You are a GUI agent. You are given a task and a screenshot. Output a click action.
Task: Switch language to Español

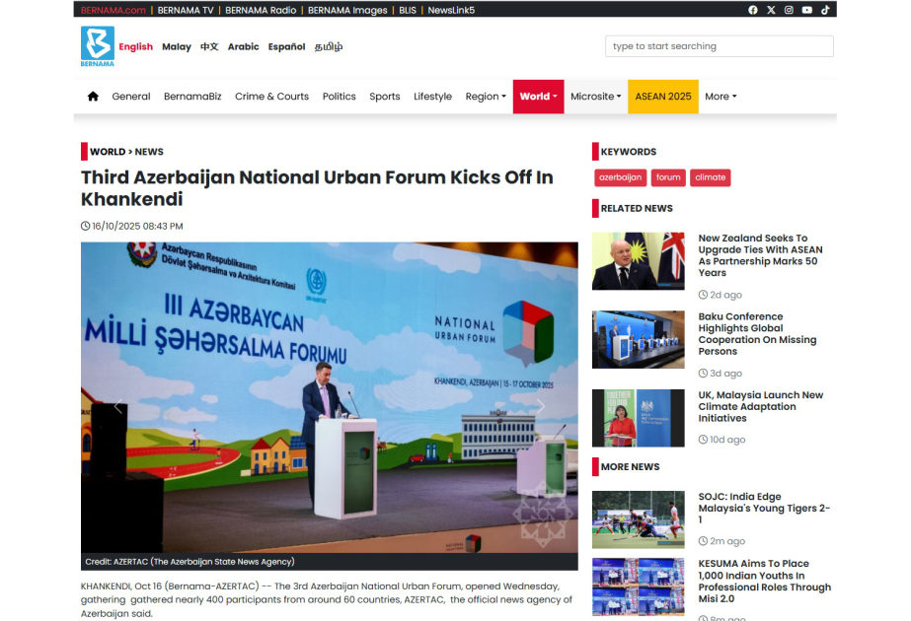click(x=286, y=46)
